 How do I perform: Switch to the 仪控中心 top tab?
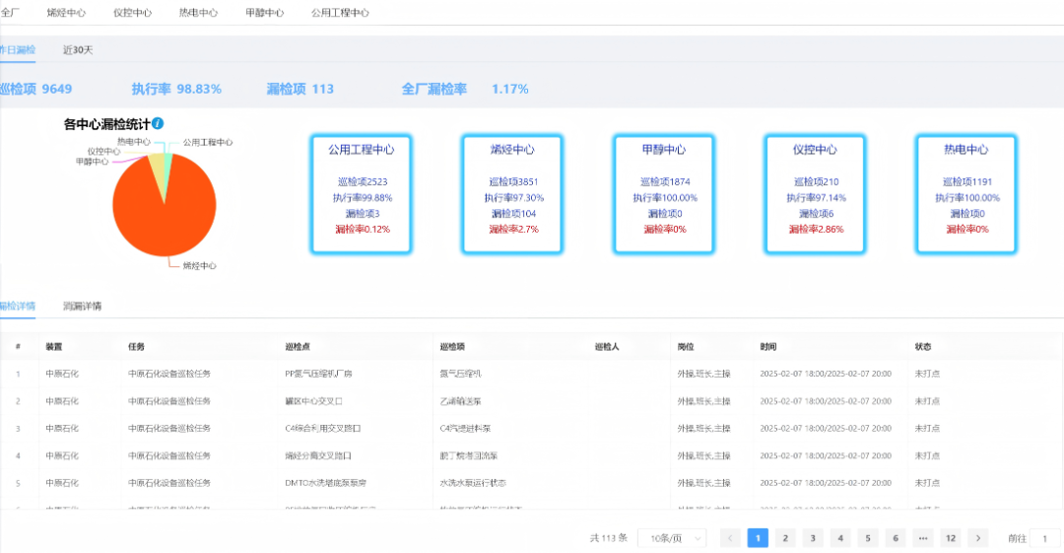(x=132, y=13)
